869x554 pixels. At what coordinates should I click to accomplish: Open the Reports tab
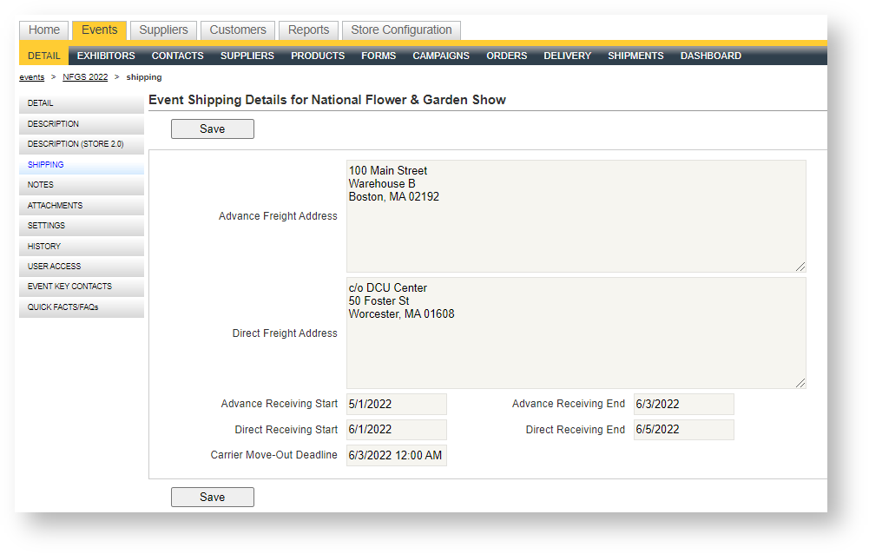309,30
